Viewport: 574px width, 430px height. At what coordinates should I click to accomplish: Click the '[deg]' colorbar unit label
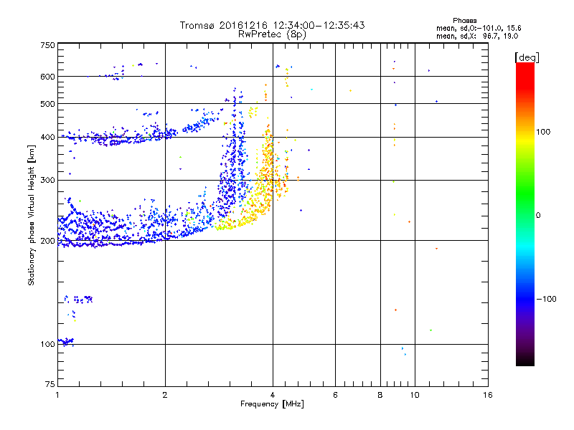(527, 58)
